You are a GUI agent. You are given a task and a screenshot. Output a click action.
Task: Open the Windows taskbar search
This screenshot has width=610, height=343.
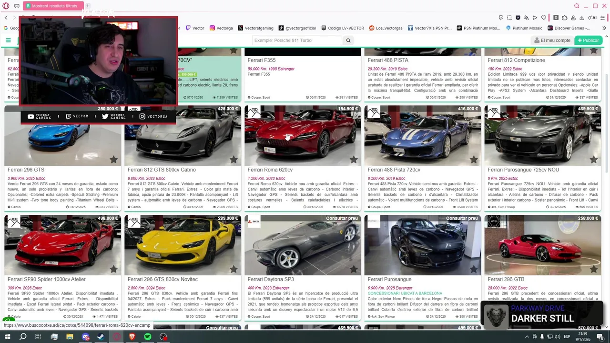(x=23, y=337)
